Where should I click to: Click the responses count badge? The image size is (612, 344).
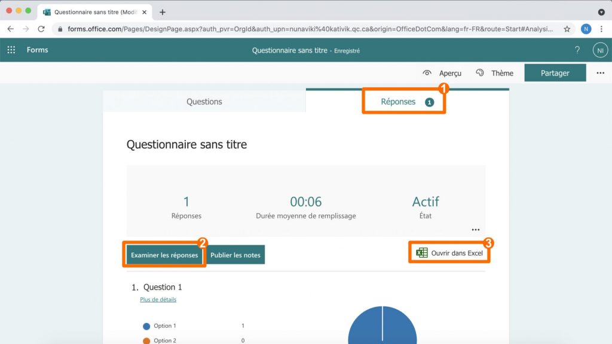pyautogui.click(x=429, y=102)
